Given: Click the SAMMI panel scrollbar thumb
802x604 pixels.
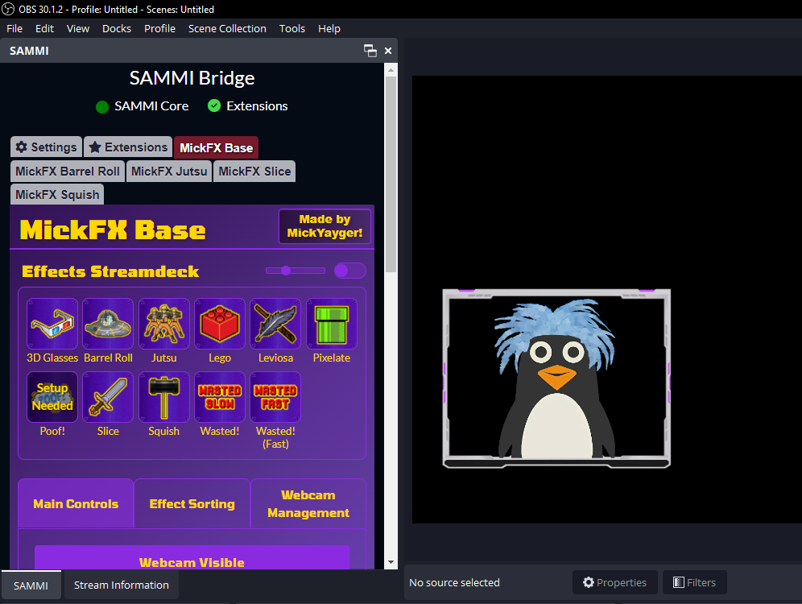Looking at the screenshot, I should pos(391,174).
